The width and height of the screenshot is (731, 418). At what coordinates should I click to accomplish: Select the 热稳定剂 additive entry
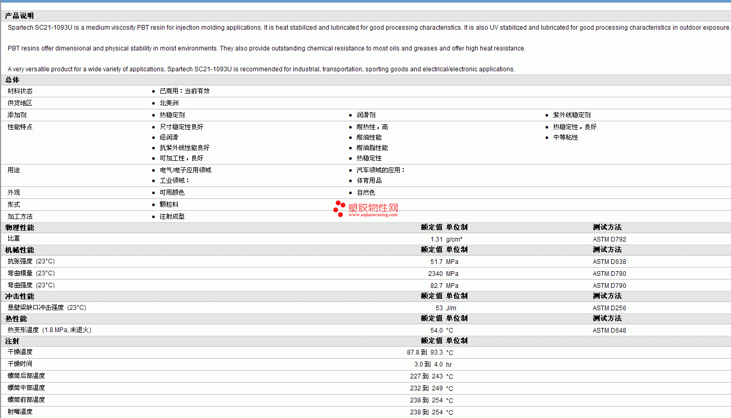(x=172, y=115)
